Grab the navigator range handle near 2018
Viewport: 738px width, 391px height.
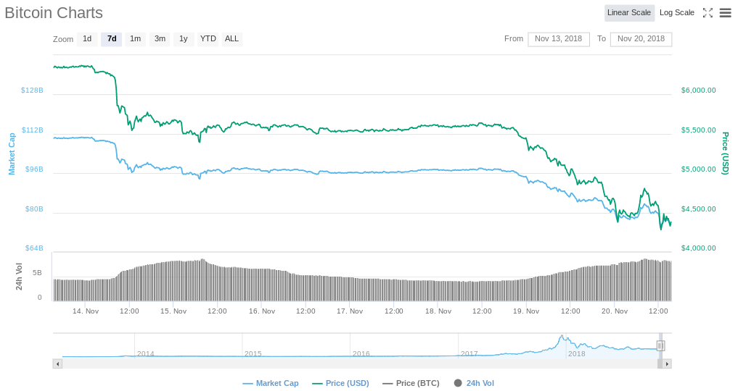click(x=660, y=346)
